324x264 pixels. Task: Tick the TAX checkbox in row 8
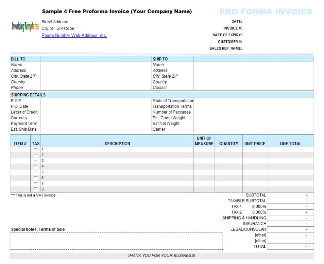[x=36, y=189]
